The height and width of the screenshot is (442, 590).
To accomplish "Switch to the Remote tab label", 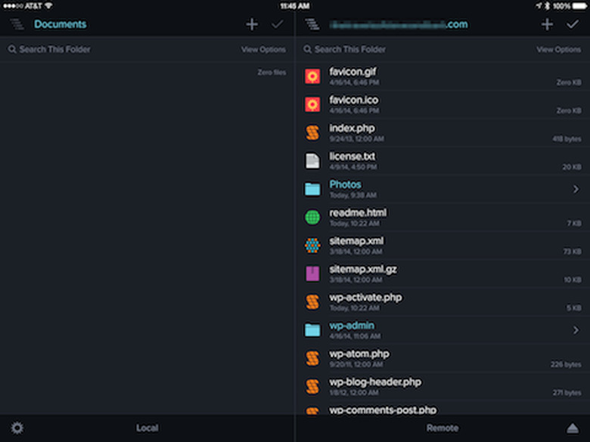I will point(442,428).
